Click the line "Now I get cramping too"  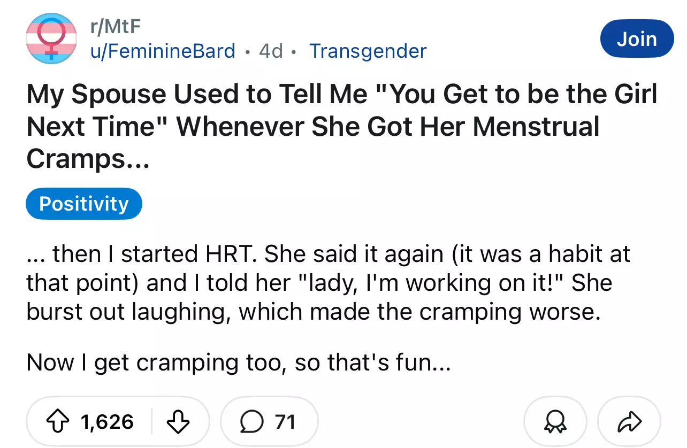[x=239, y=362]
